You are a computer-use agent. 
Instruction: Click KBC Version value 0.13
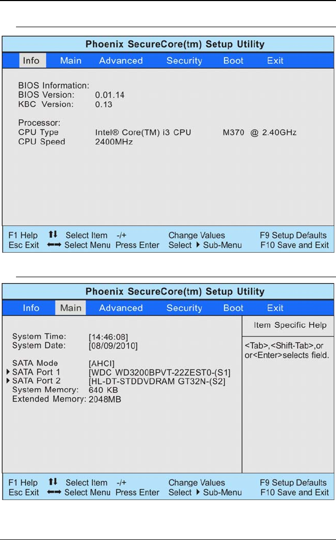pos(103,104)
